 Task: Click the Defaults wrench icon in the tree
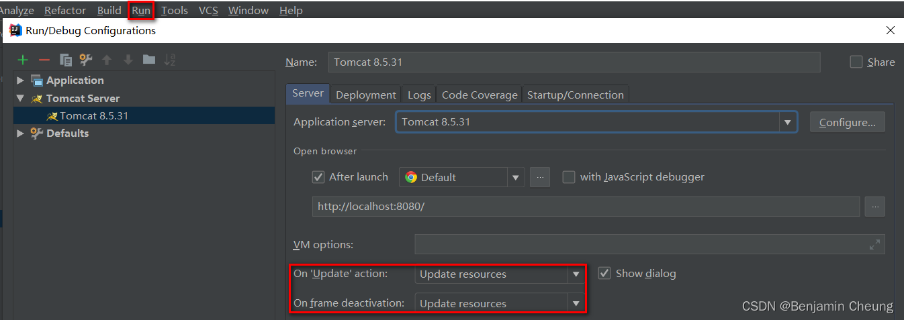pyautogui.click(x=37, y=134)
